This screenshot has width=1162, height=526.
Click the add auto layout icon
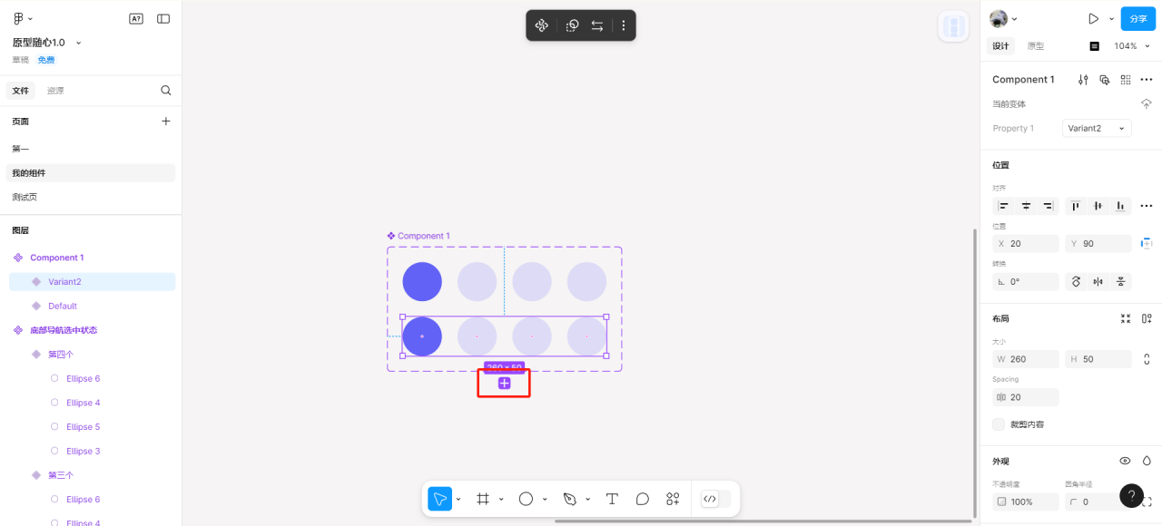1147,318
